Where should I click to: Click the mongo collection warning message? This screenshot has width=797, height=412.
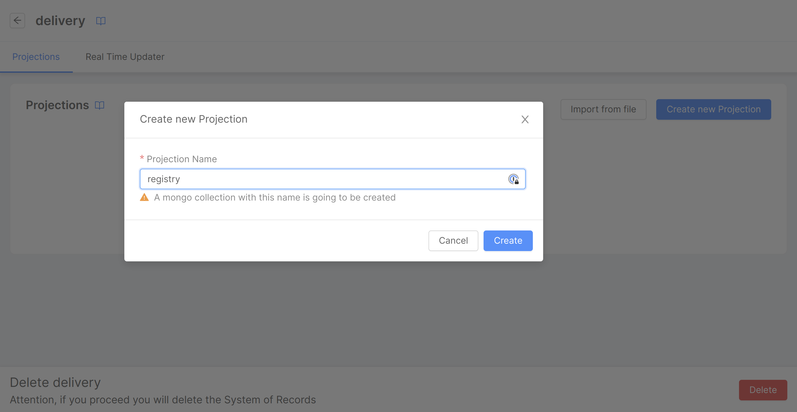tap(274, 197)
